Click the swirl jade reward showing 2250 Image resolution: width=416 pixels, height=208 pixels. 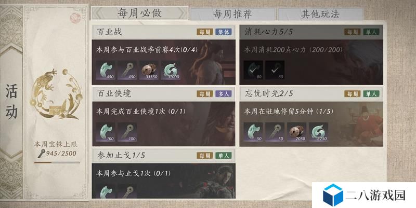[x=318, y=132]
